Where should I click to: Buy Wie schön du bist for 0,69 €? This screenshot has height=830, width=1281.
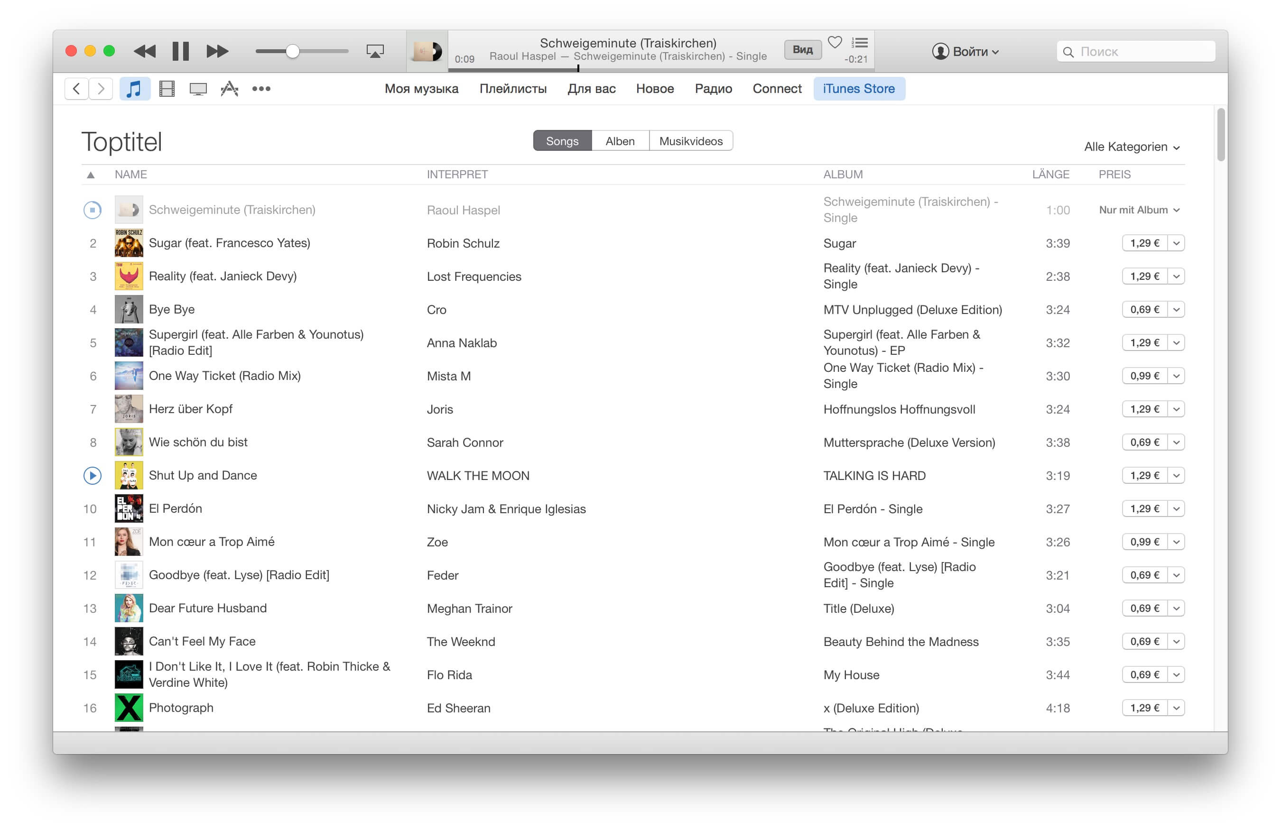(x=1144, y=442)
